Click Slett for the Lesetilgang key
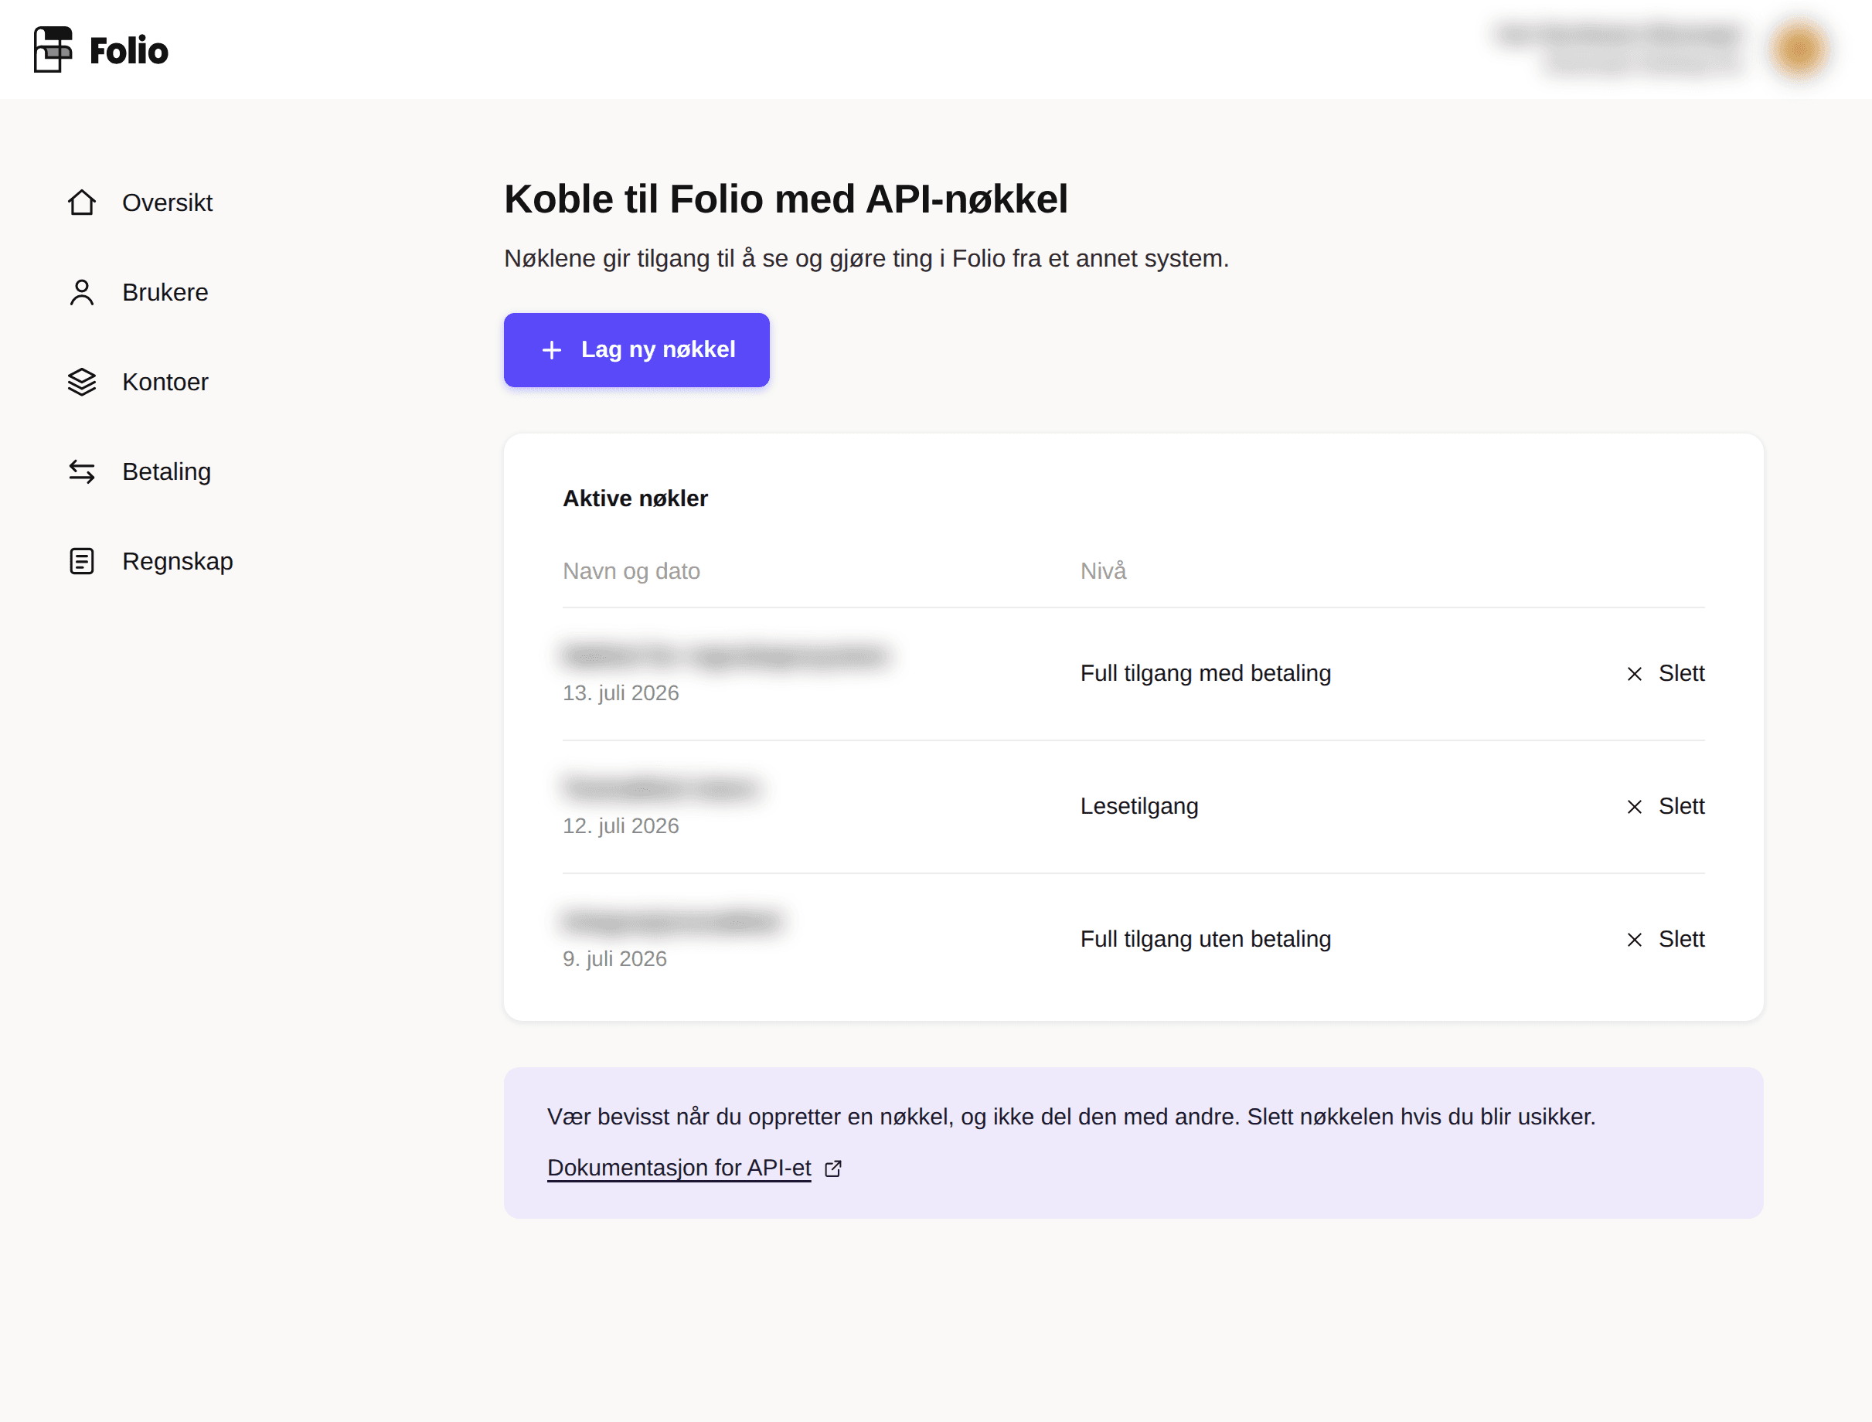The image size is (1872, 1422). [1681, 806]
